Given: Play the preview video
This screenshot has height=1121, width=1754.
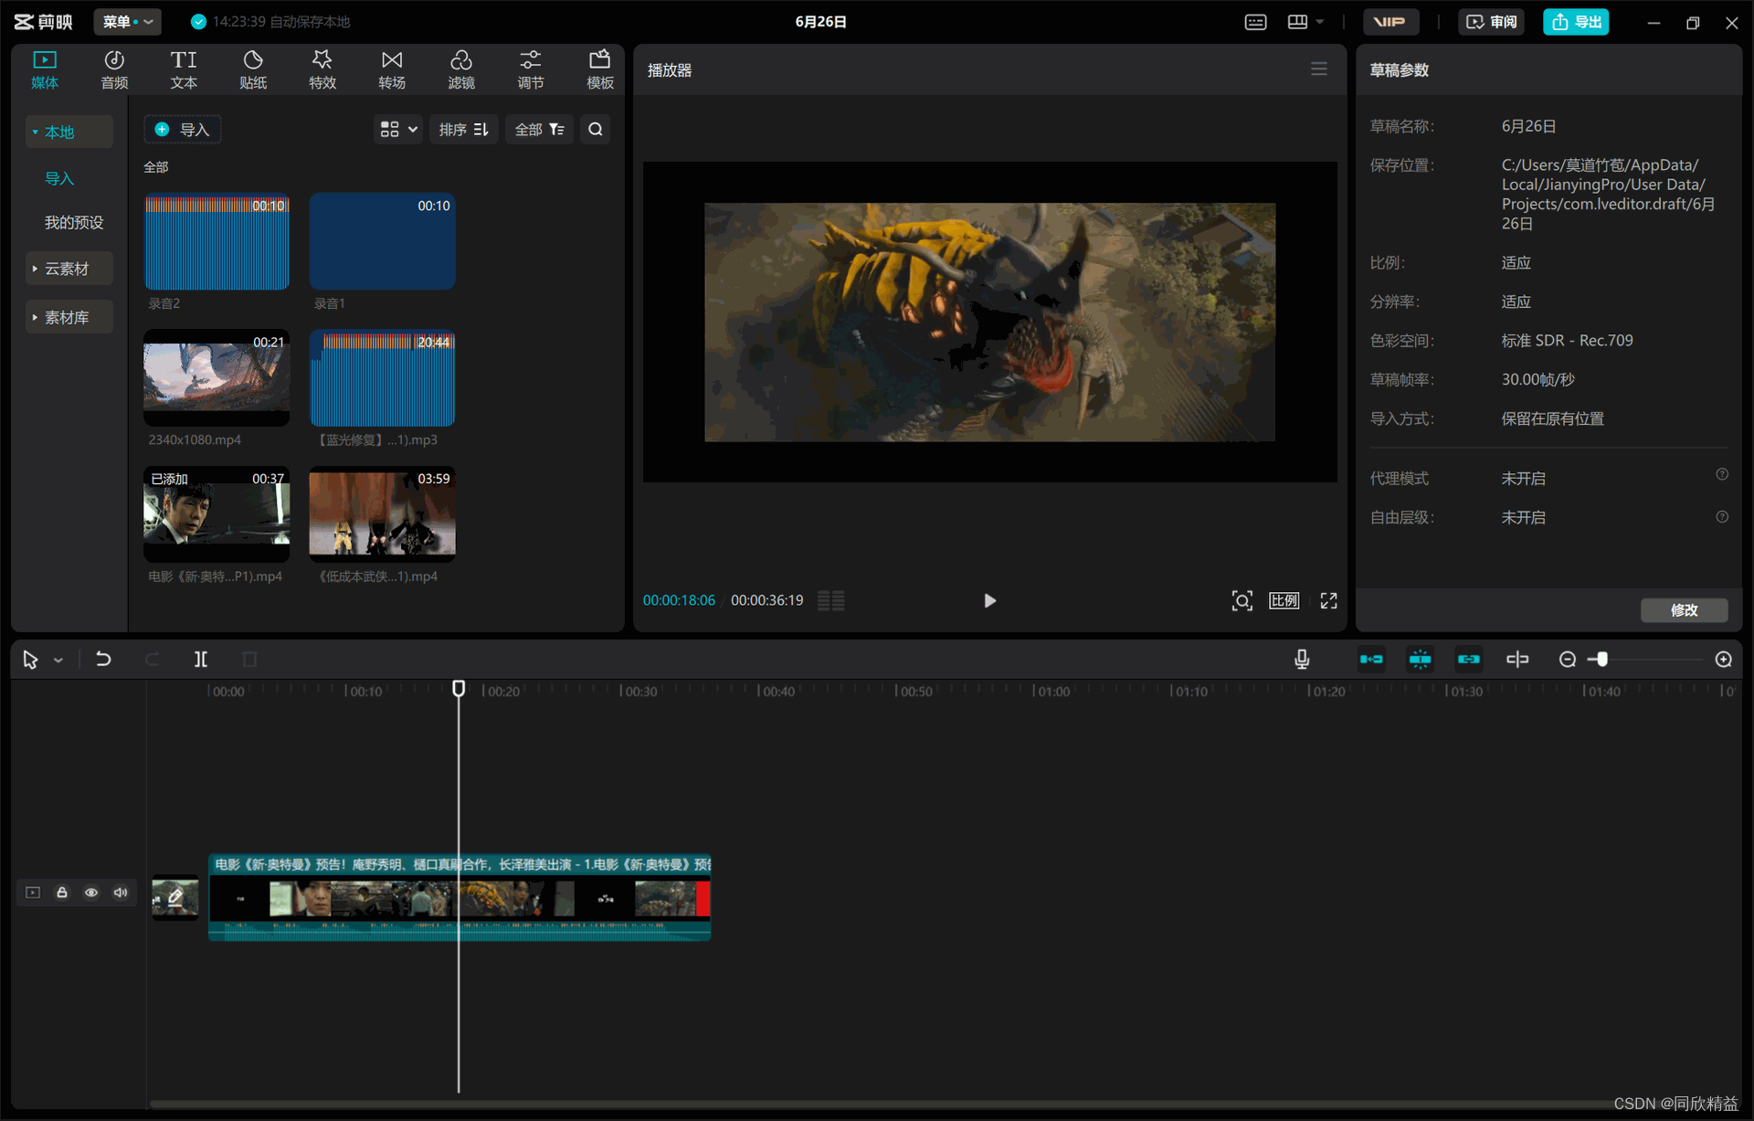Looking at the screenshot, I should (x=989, y=600).
